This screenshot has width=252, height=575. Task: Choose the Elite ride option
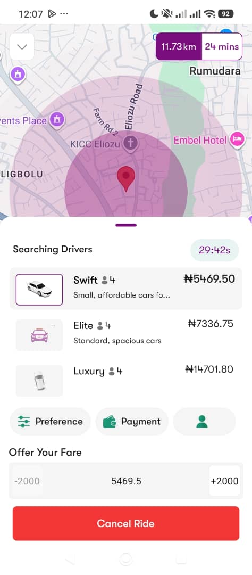coord(126,334)
